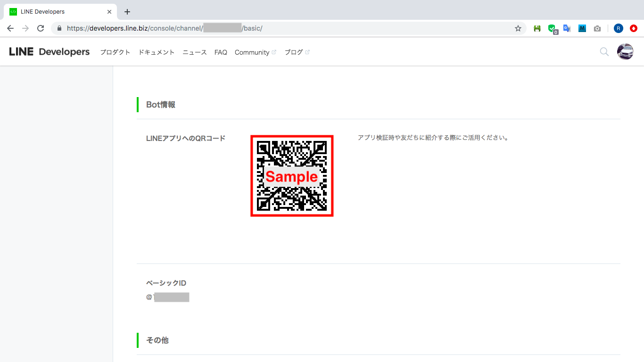Open the user account avatar menu
The height and width of the screenshot is (362, 644).
pyautogui.click(x=625, y=52)
